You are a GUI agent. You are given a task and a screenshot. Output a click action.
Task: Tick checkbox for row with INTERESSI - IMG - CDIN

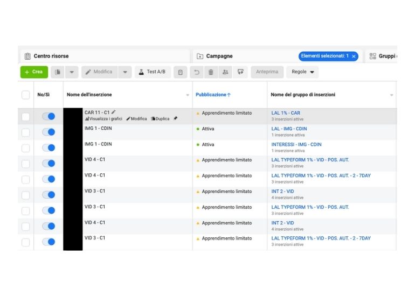point(26,148)
